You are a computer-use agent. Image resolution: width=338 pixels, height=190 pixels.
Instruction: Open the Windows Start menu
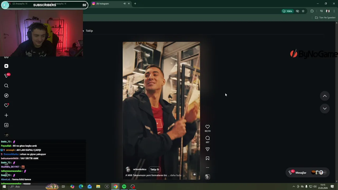click(4, 187)
